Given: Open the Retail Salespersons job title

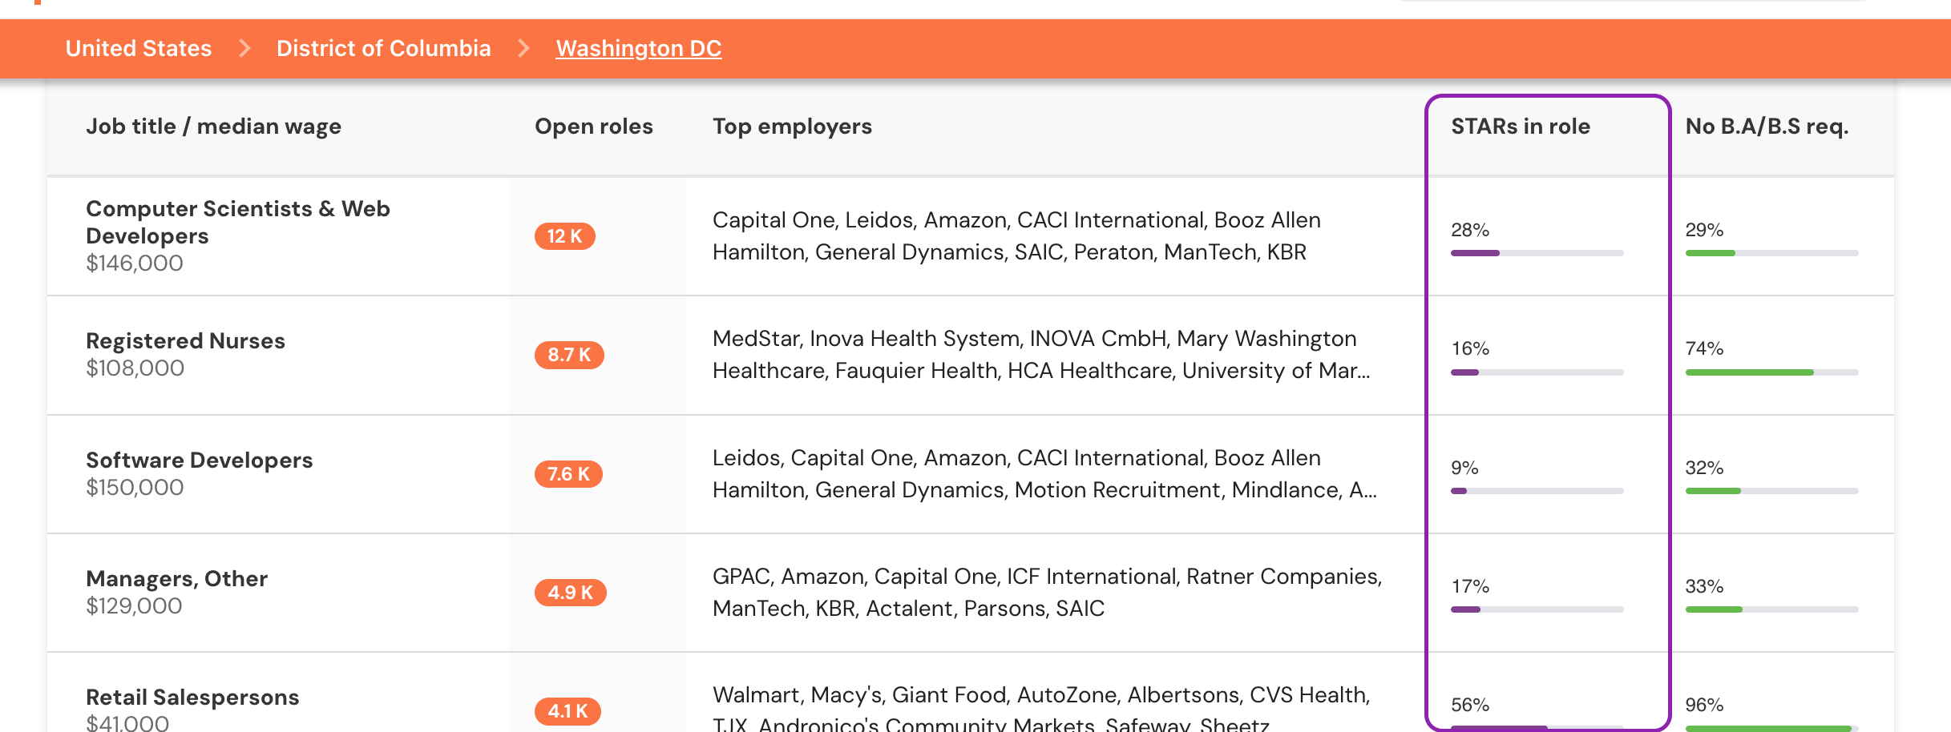Looking at the screenshot, I should (192, 697).
